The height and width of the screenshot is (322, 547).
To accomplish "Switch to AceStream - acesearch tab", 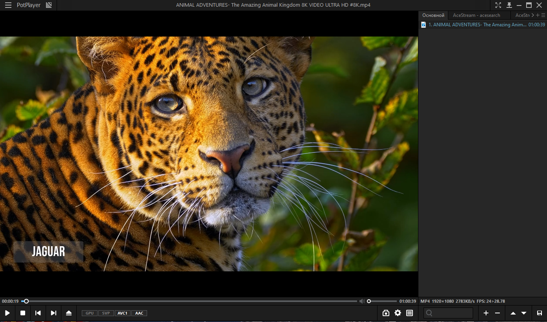I will click(476, 15).
